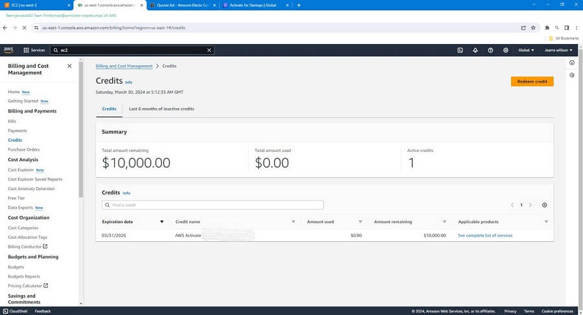Open the clock icon on right edge
This screenshot has height=315, width=583.
(x=572, y=75)
